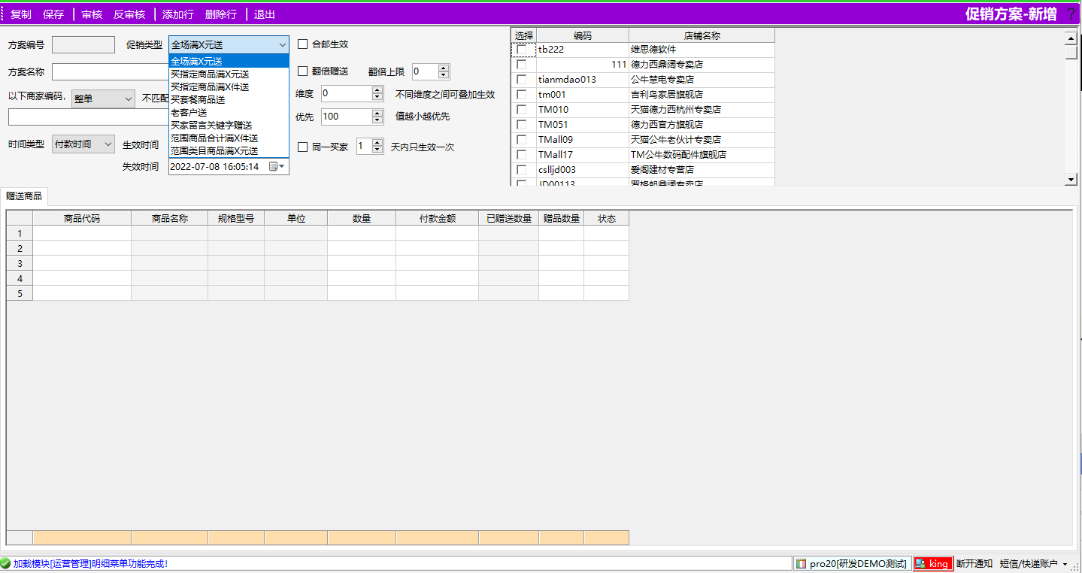Tick the 翻倍赠送 checkbox
Screen dimensions: 1082x573
[303, 71]
